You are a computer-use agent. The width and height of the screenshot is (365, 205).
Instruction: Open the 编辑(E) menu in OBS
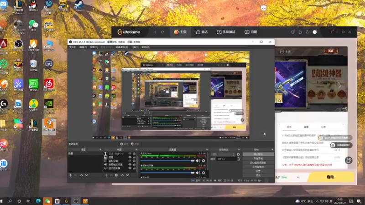[83, 47]
